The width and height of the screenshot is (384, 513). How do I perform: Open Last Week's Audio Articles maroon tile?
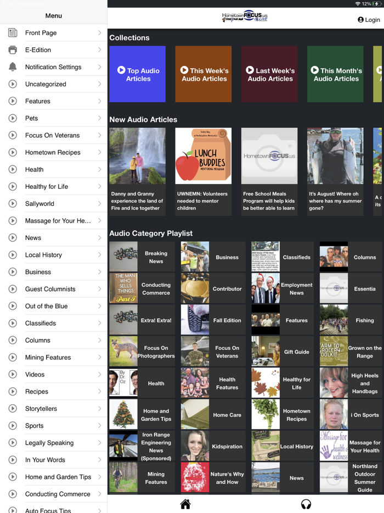coord(269,74)
